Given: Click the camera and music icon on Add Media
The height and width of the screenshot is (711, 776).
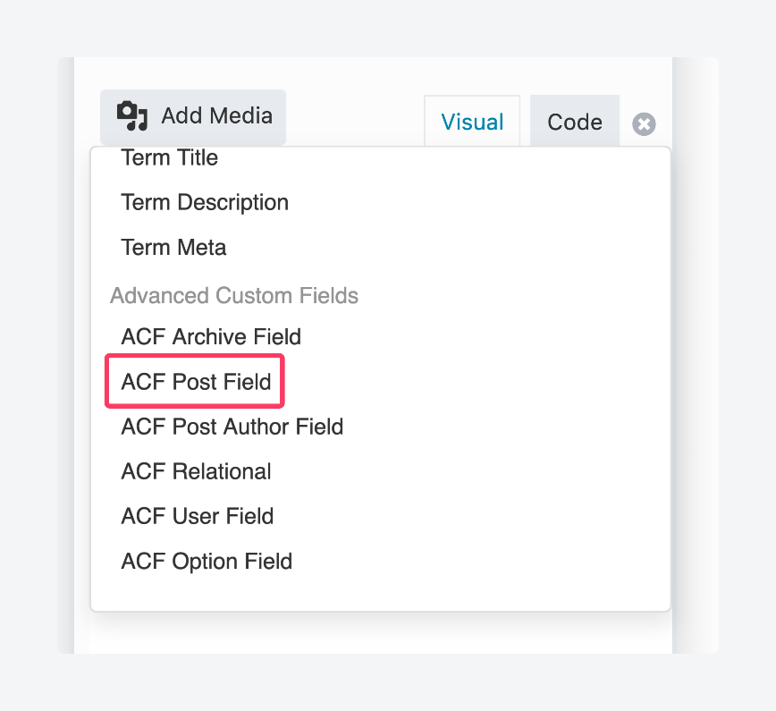Looking at the screenshot, I should pos(132,116).
